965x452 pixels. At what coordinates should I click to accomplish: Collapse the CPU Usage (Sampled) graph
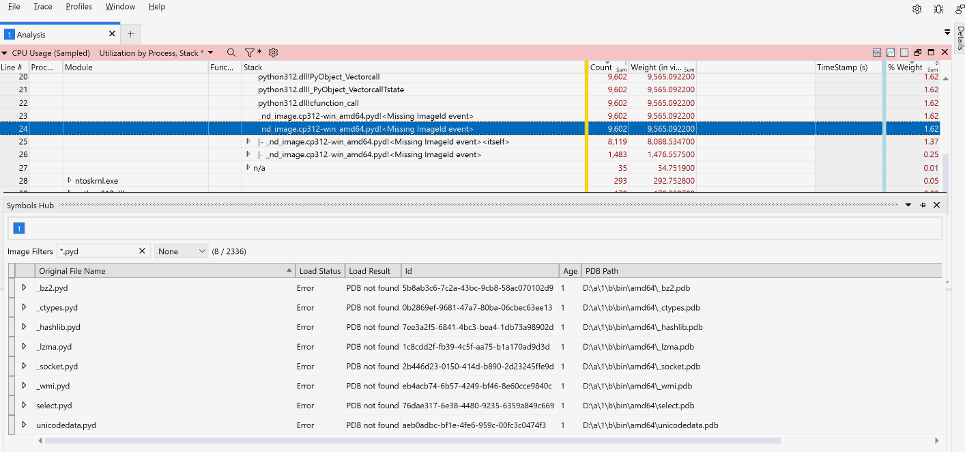click(x=4, y=53)
